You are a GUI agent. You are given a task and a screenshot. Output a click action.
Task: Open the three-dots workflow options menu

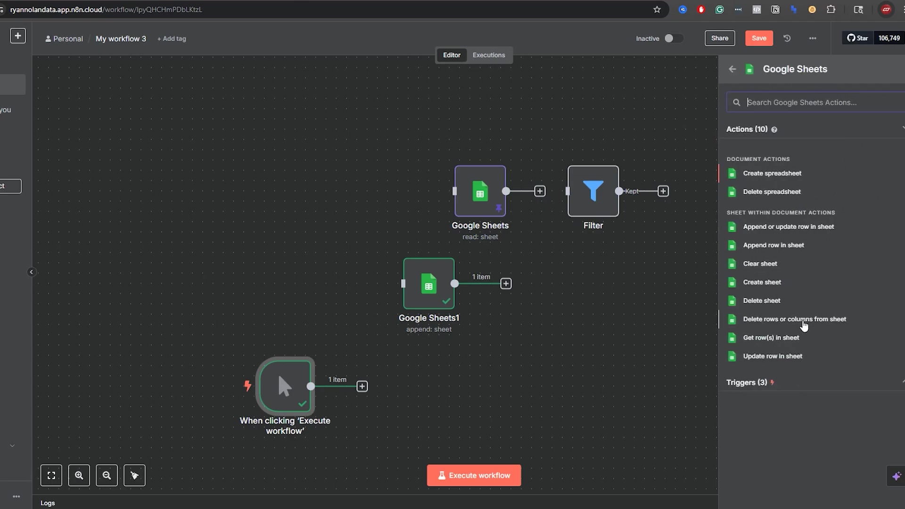coord(813,38)
